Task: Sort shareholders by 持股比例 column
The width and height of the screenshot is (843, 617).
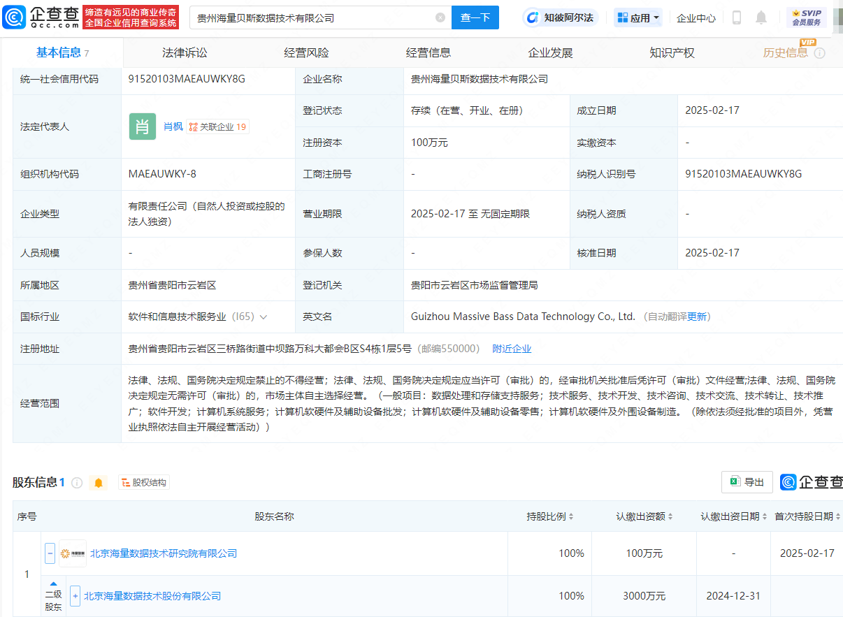Action: coord(550,516)
